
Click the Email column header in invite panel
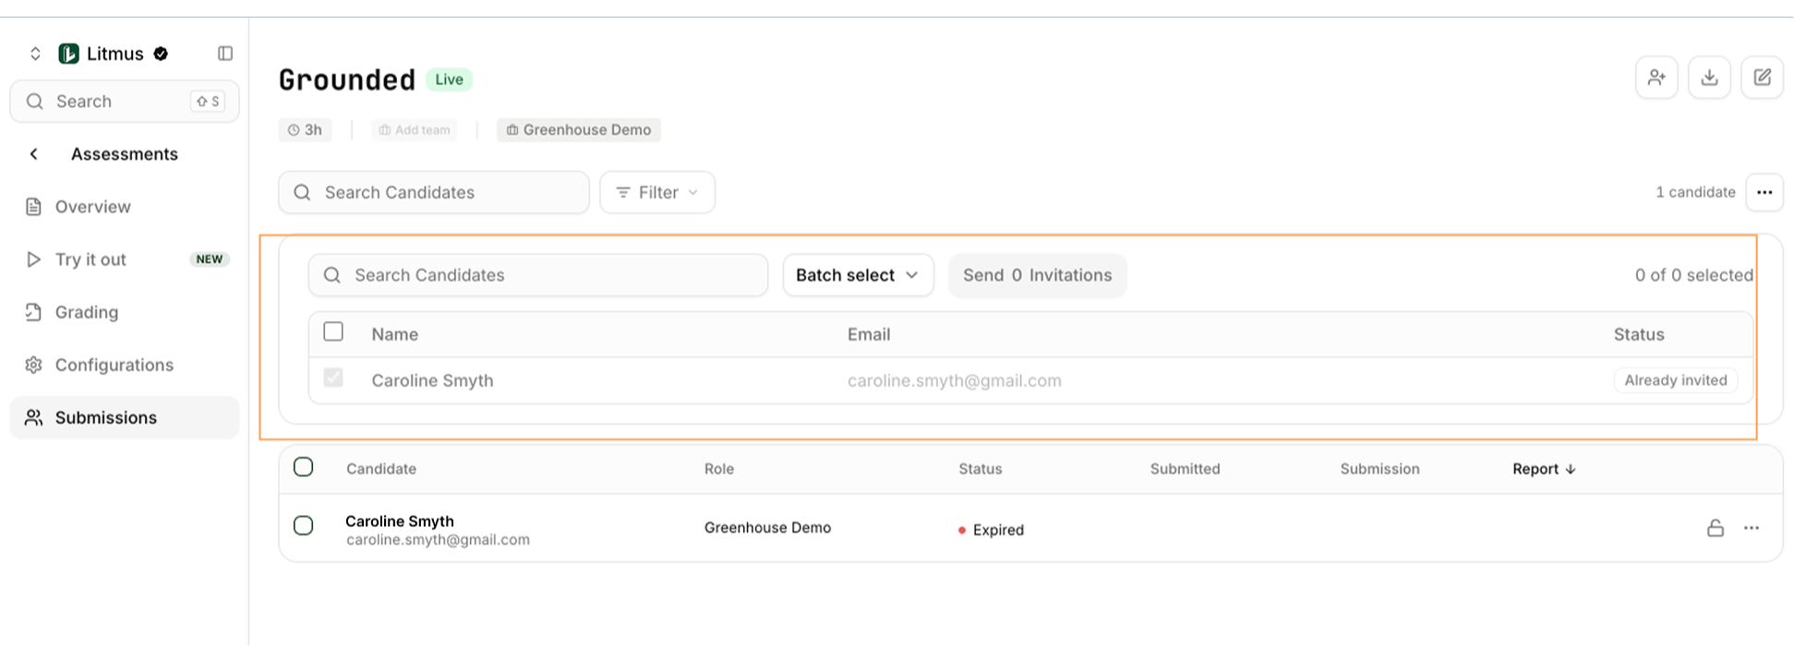point(869,334)
